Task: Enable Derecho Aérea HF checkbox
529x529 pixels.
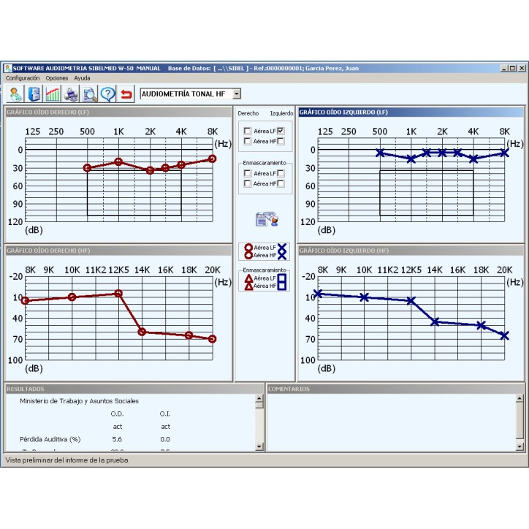Action: coord(247,141)
